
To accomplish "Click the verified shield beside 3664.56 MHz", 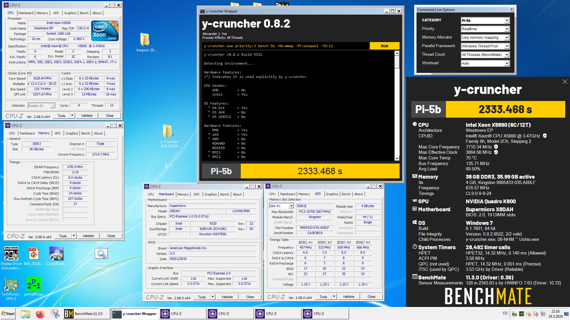I will [496, 152].
